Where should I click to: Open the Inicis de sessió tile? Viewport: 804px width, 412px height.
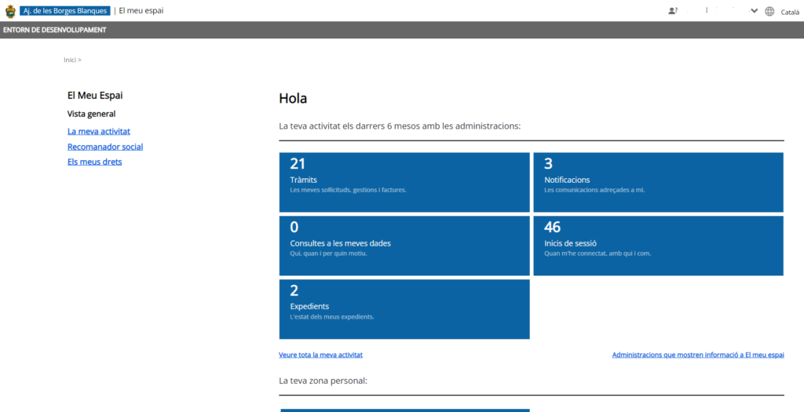click(x=658, y=246)
